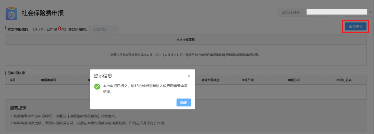The width and height of the screenshot is (374, 134).
Task: Select the 申报汇总表 column header
Action: coord(344,80)
